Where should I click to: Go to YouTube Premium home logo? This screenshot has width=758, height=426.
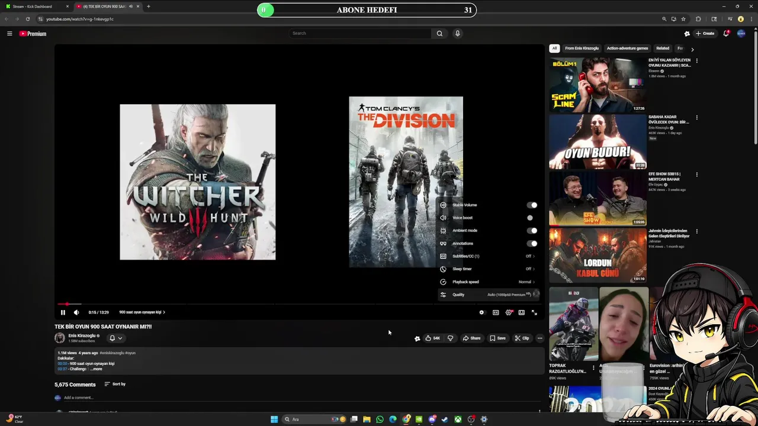tap(33, 34)
